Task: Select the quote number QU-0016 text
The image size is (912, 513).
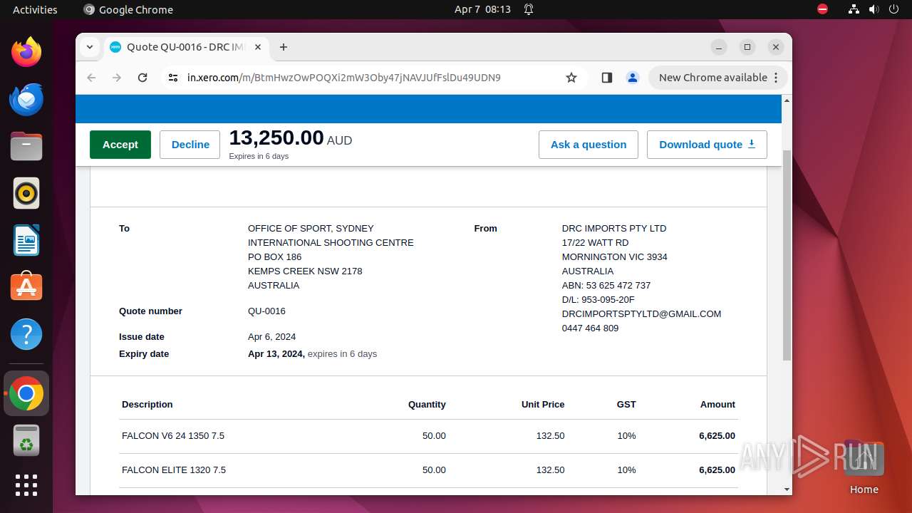Action: [x=266, y=311]
